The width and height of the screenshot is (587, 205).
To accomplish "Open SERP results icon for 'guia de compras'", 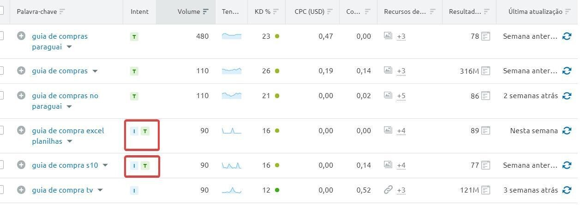I will click(x=485, y=71).
